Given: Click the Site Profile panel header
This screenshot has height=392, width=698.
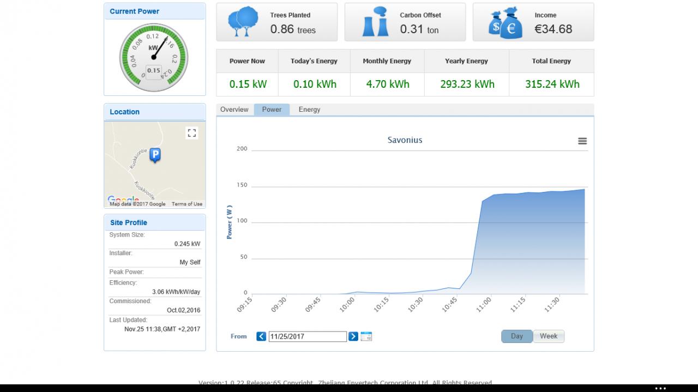Looking at the screenshot, I should [155, 222].
